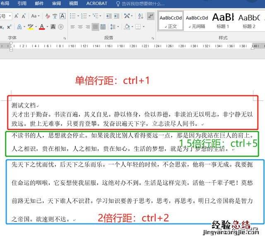The height and width of the screenshot is (240, 265).
Task: Expand numbering library dropdown arrow
Action: pos(89,16)
